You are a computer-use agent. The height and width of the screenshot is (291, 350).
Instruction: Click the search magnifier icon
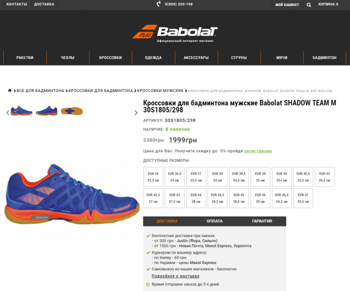pyautogui.click(x=309, y=5)
